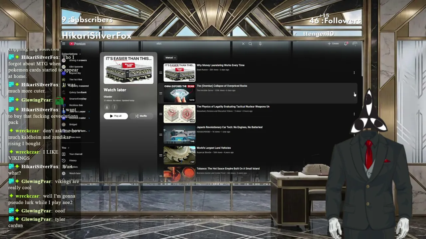Click the Shuffle button
426x239 pixels.
coord(141,116)
